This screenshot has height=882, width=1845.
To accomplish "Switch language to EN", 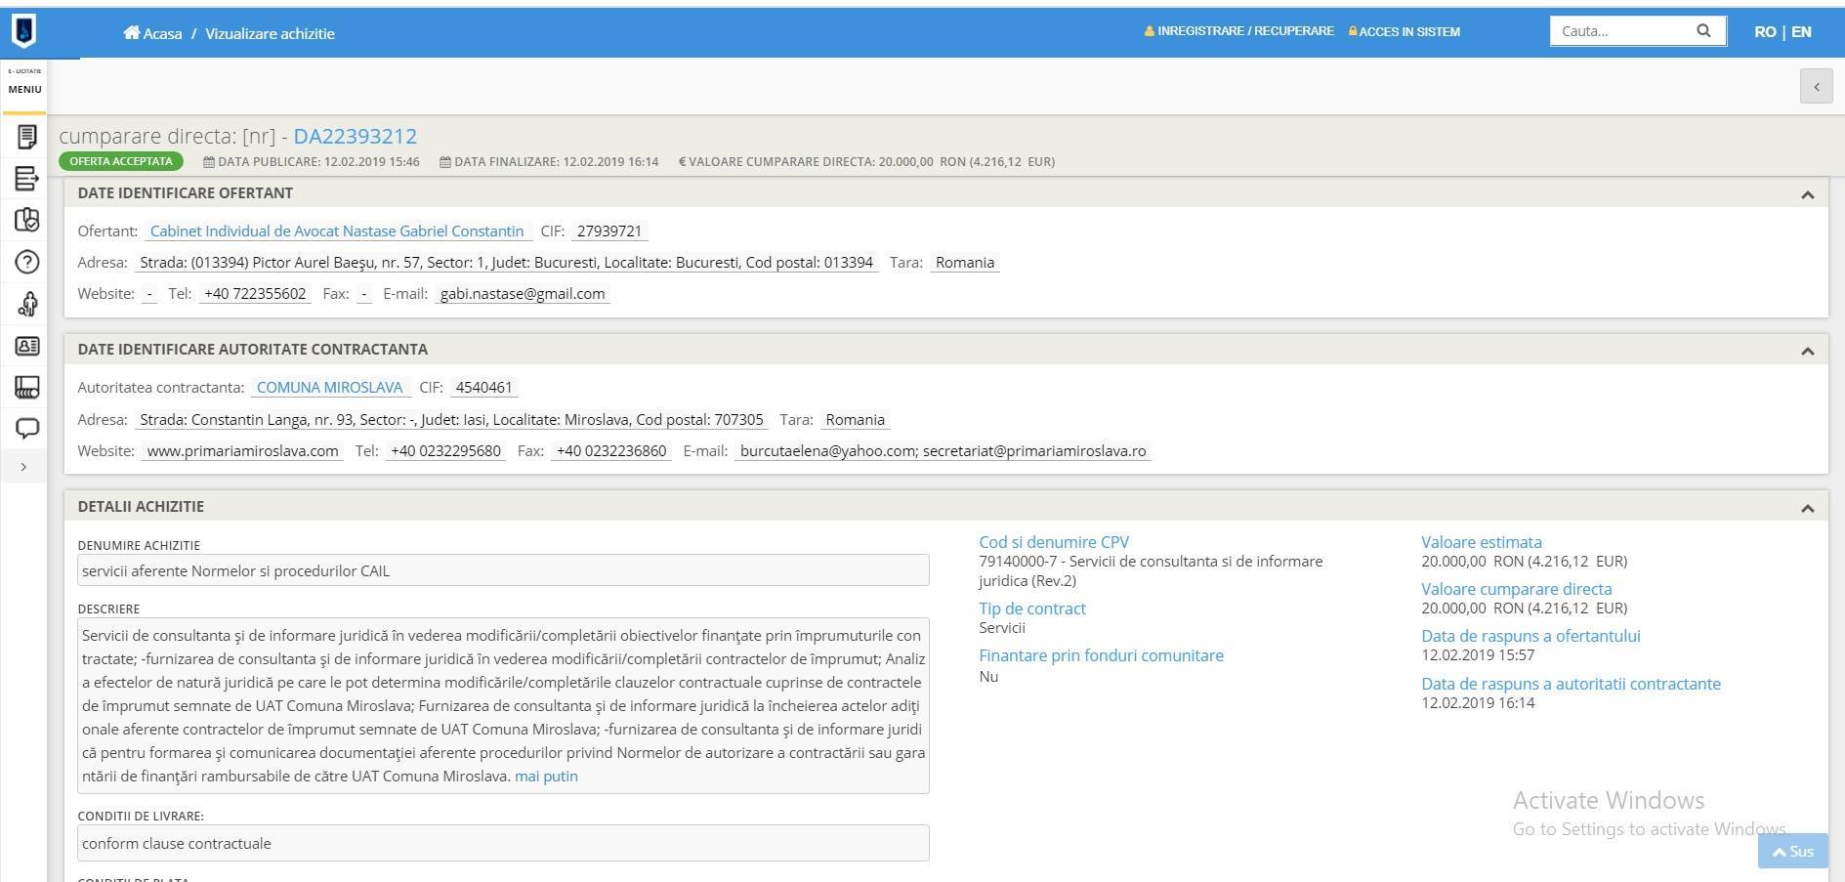I will point(1801,31).
